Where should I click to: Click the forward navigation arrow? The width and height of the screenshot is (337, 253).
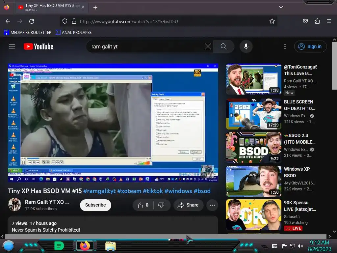[x=20, y=21]
